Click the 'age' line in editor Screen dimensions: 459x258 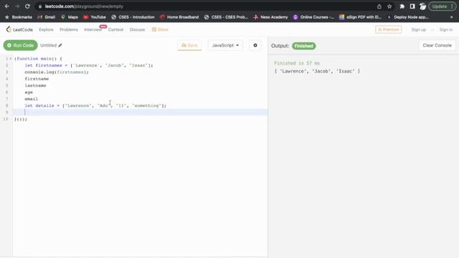(x=29, y=92)
